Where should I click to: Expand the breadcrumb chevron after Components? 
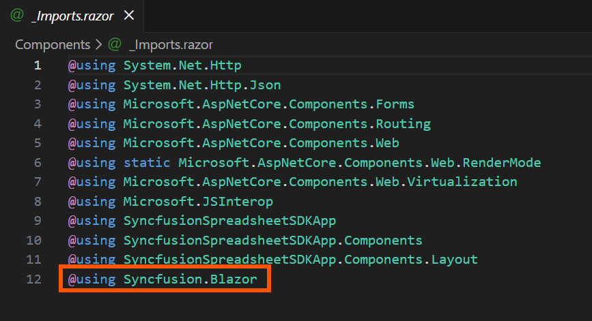point(98,45)
